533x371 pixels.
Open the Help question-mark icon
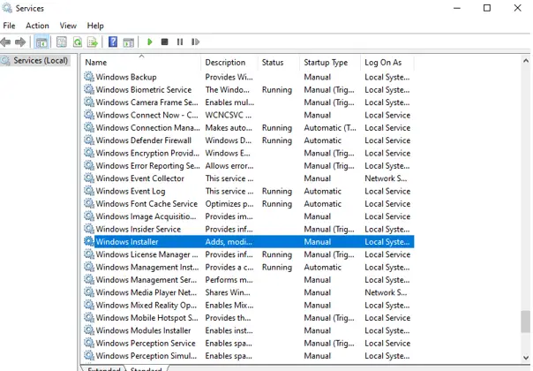coord(113,42)
